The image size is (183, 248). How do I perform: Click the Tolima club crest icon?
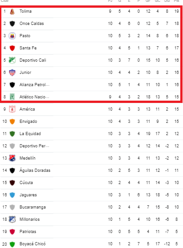12,11
